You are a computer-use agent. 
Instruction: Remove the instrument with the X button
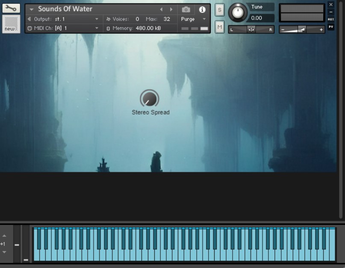[331, 5]
